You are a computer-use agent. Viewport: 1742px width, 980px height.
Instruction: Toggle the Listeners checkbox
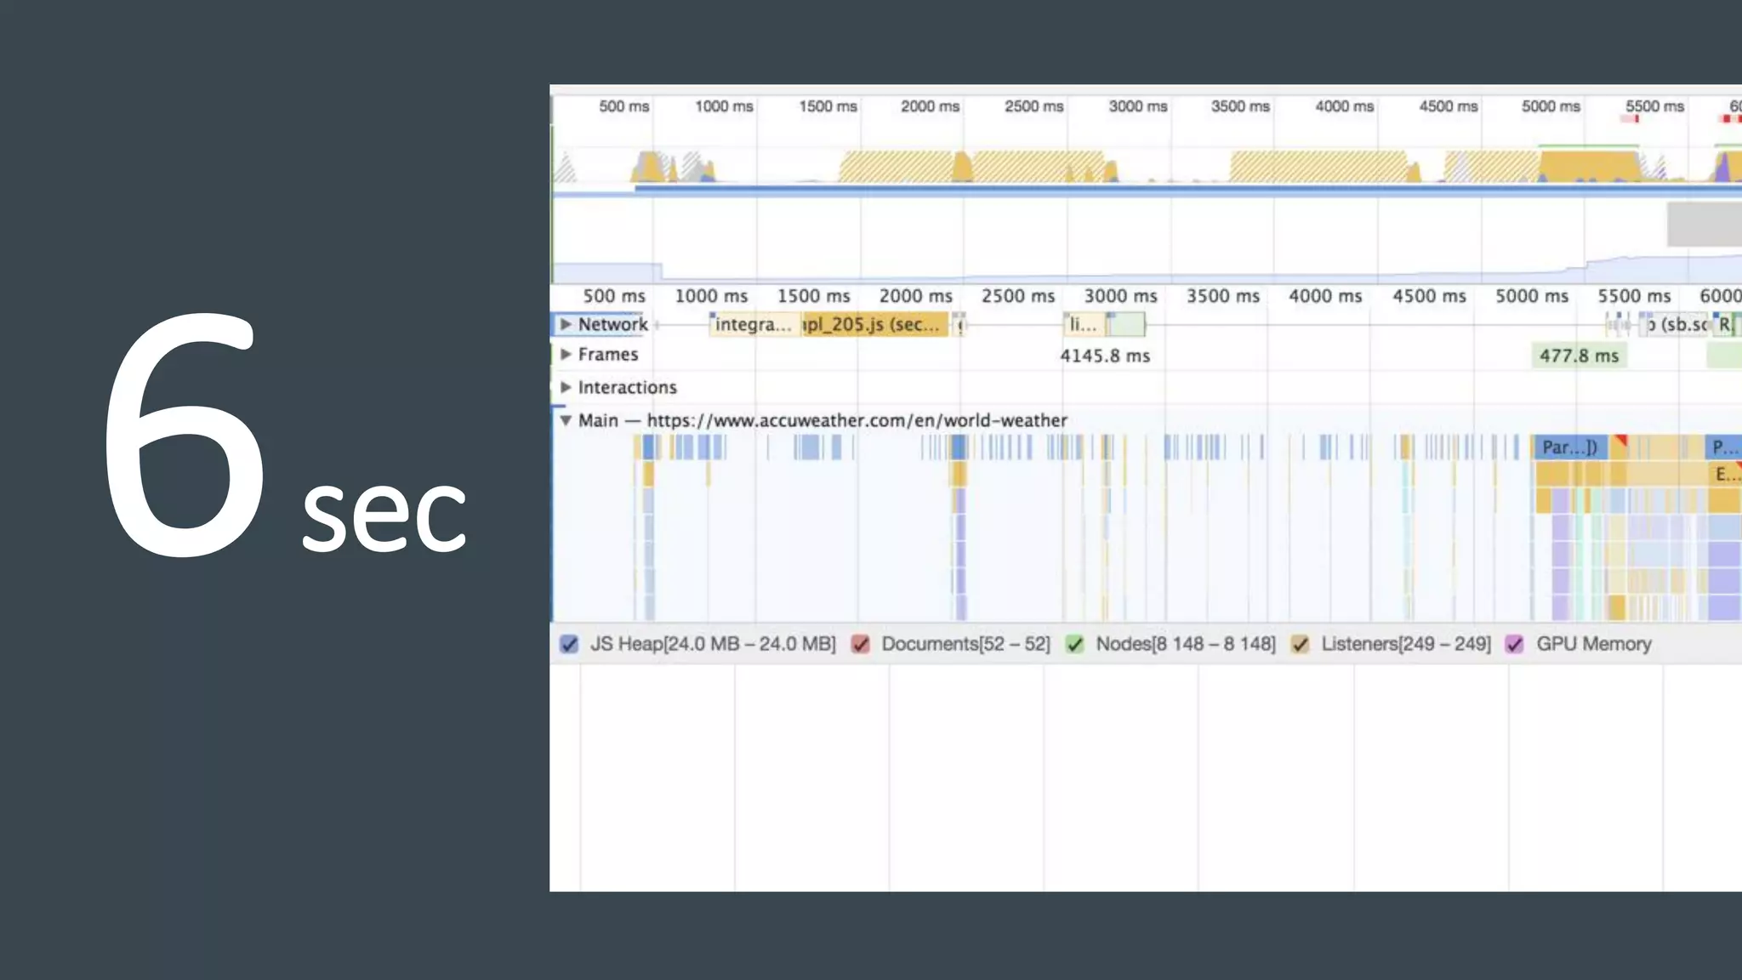(x=1300, y=644)
